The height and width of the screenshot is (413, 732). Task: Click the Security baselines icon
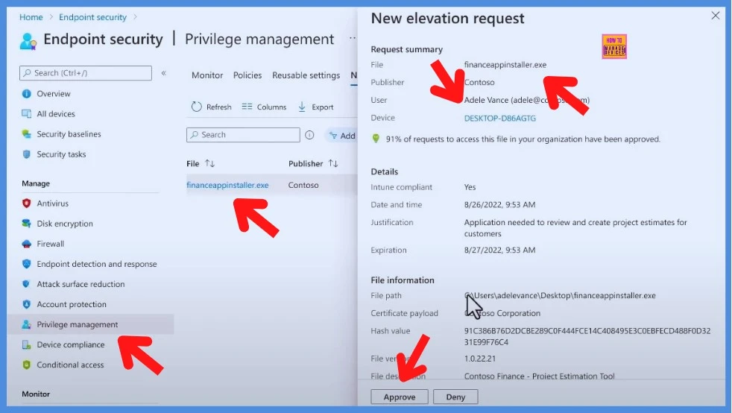pos(27,134)
